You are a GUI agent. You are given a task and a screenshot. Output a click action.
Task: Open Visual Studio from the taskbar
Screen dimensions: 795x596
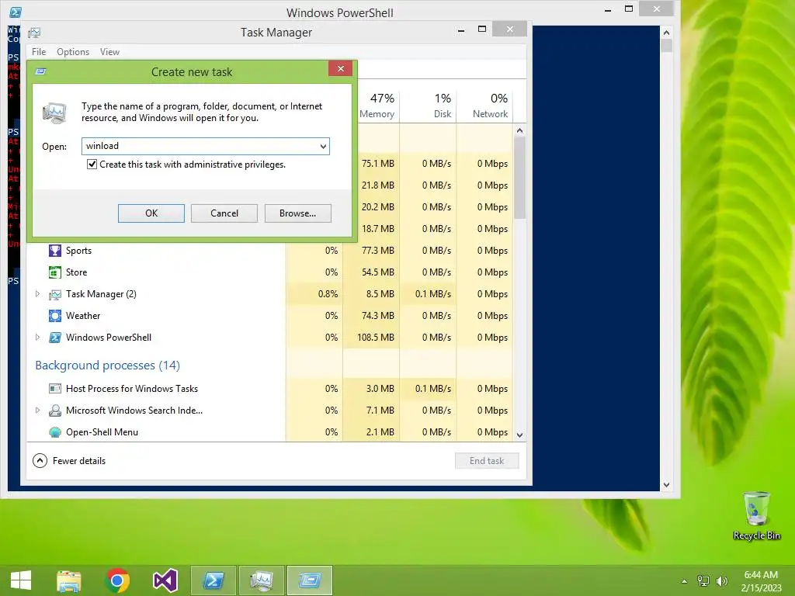pos(165,580)
